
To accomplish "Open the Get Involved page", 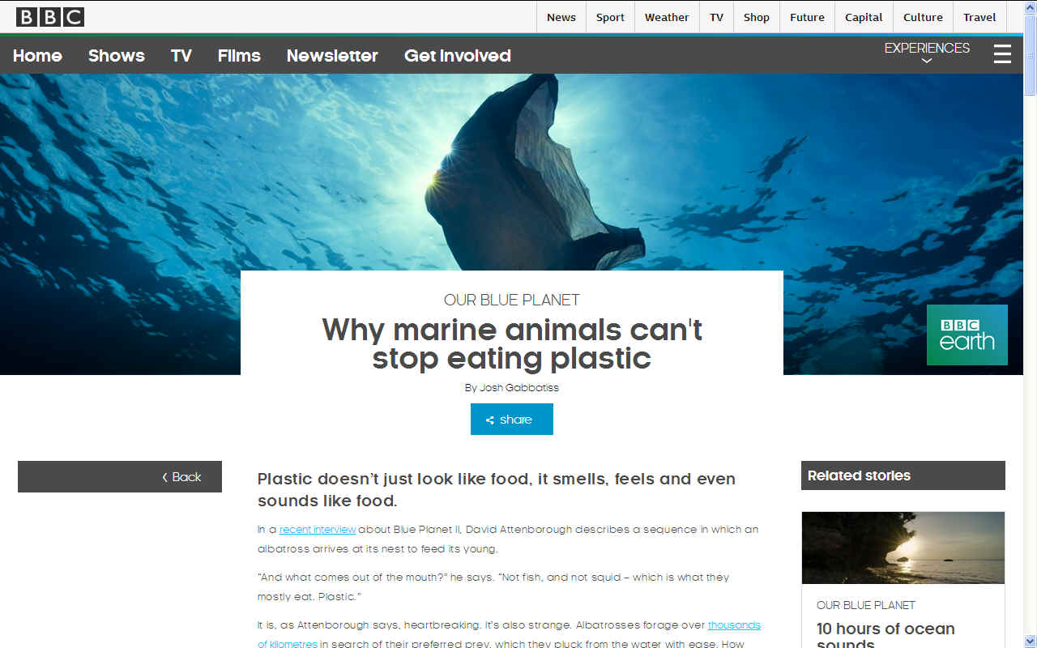I will click(458, 55).
